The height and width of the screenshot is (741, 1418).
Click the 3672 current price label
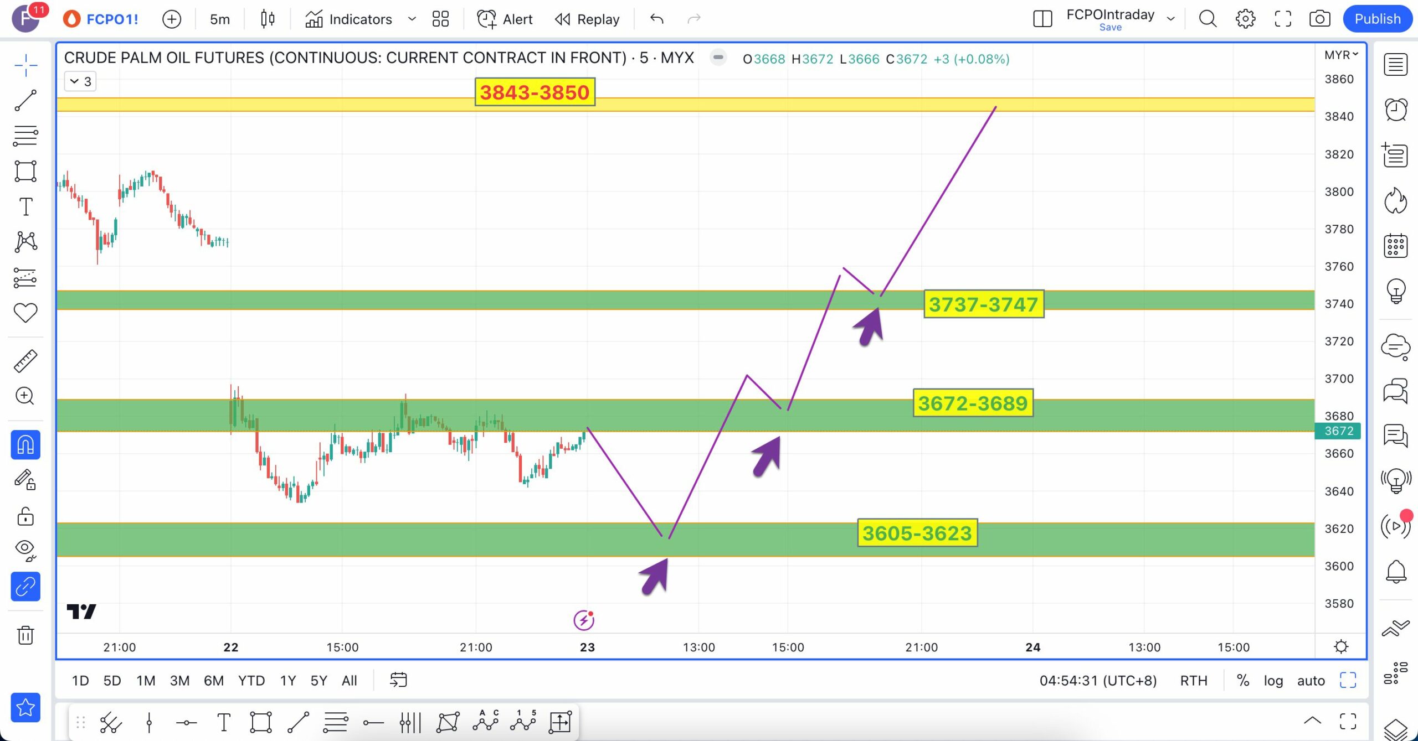tap(1338, 431)
